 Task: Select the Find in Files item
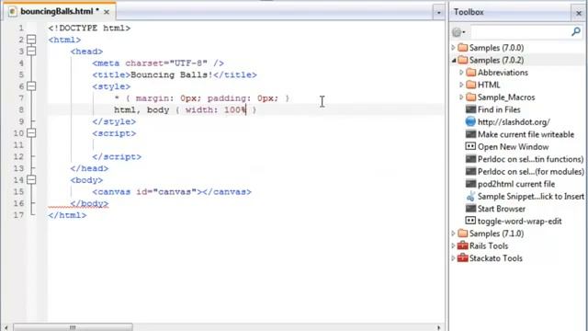[499, 109]
